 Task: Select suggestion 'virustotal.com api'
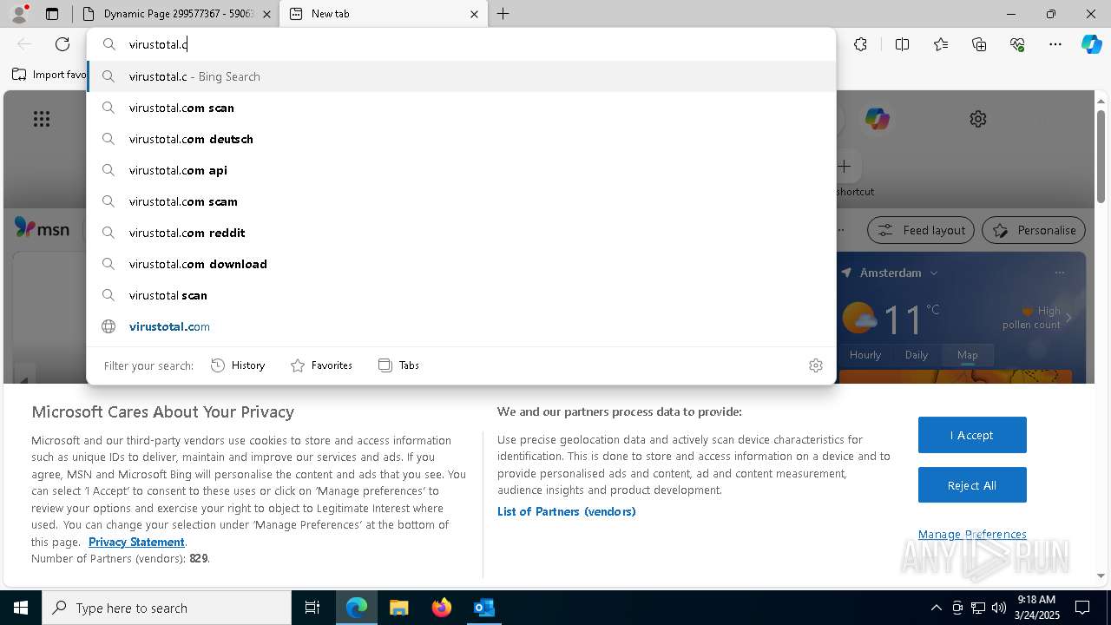coord(461,170)
